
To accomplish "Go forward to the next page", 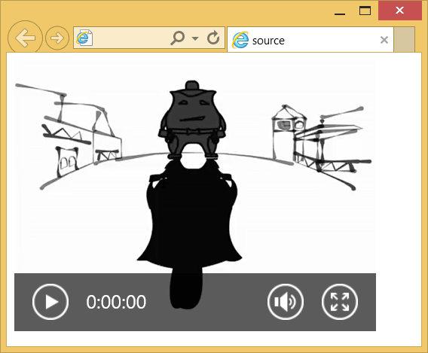I will coord(57,38).
